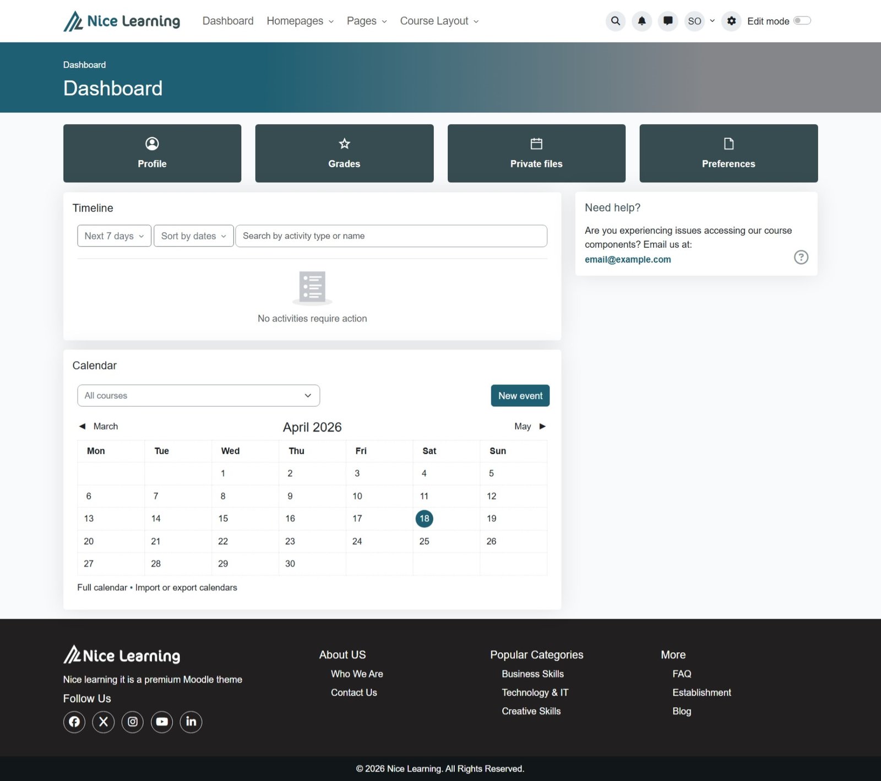Open Private files calendar-style icon
Screen dimensions: 881x781
[536, 143]
